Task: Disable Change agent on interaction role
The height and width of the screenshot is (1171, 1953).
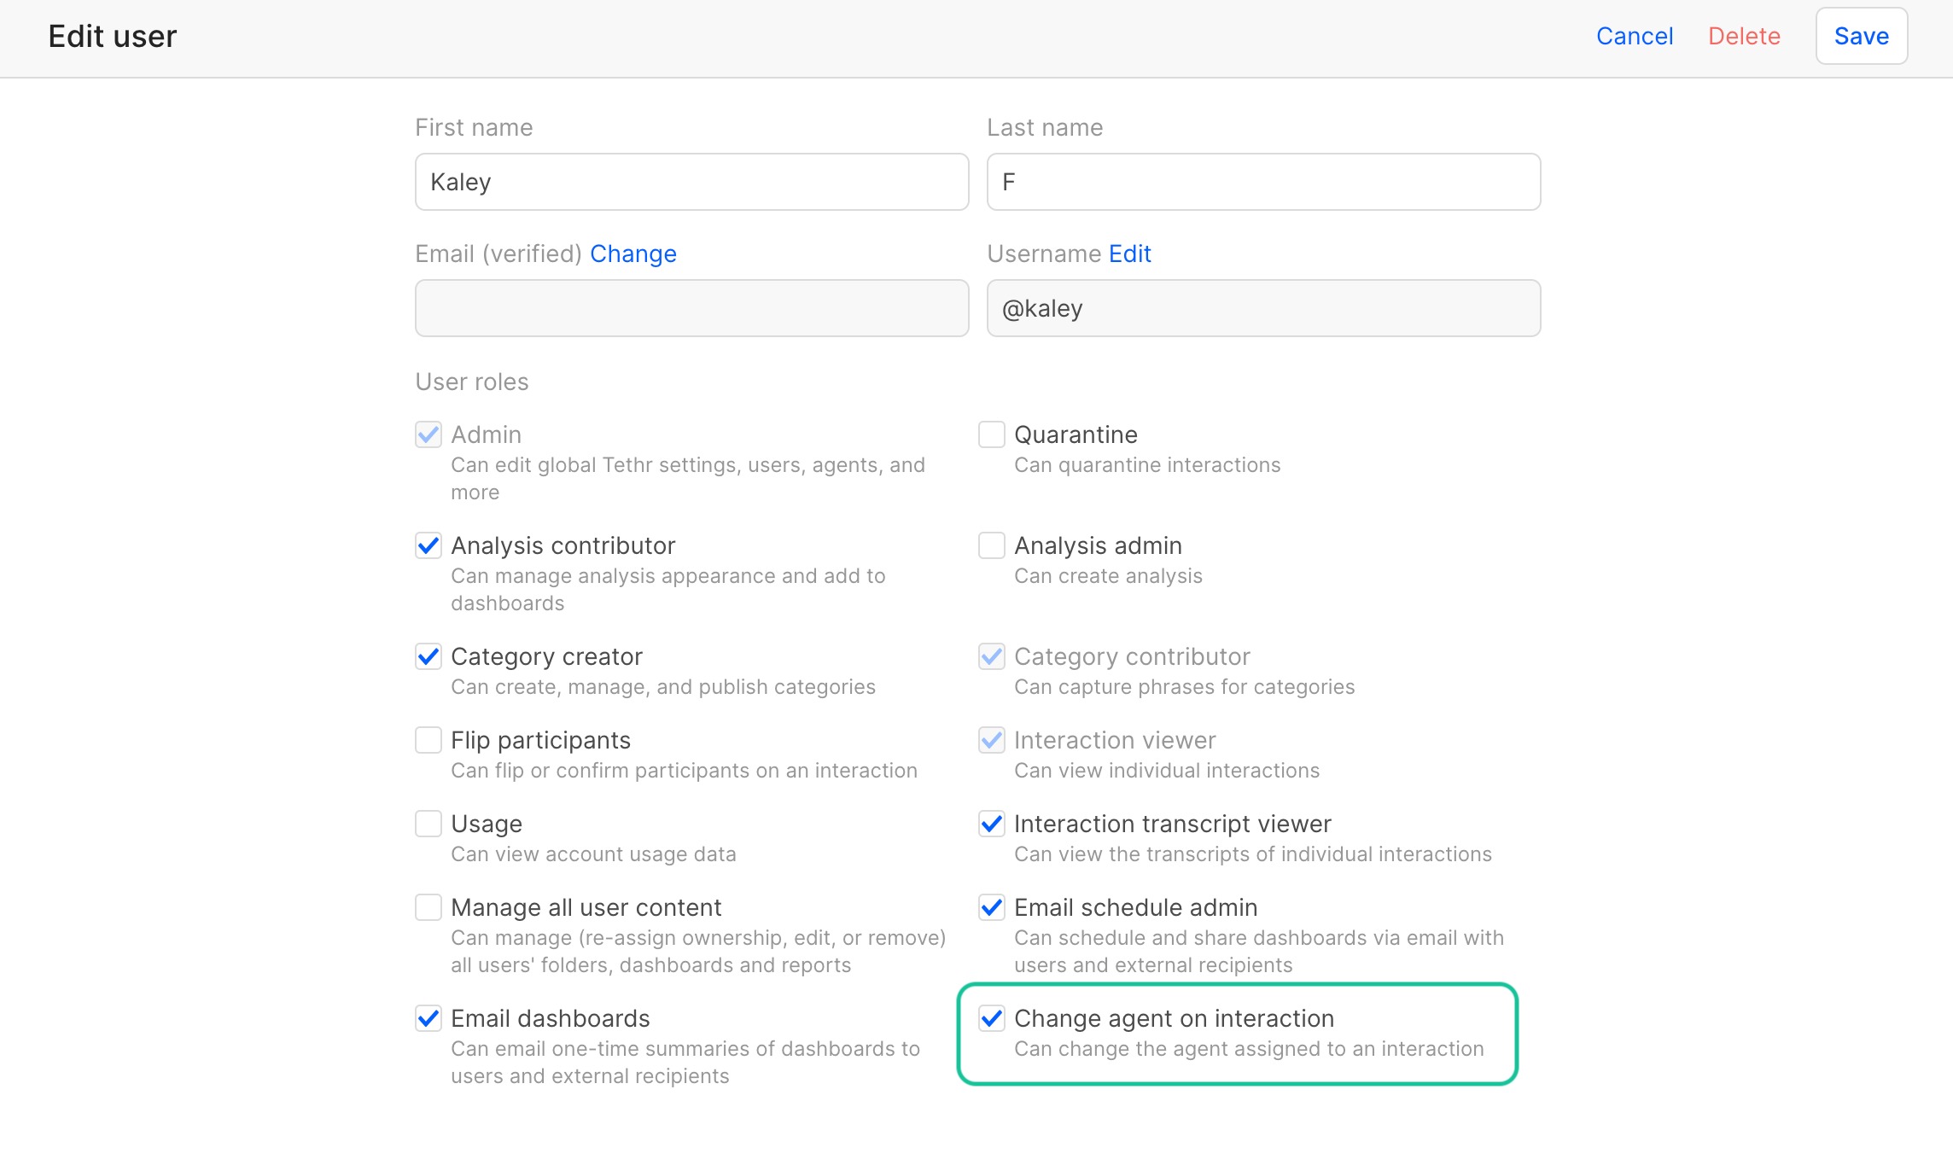Action: pyautogui.click(x=991, y=1018)
